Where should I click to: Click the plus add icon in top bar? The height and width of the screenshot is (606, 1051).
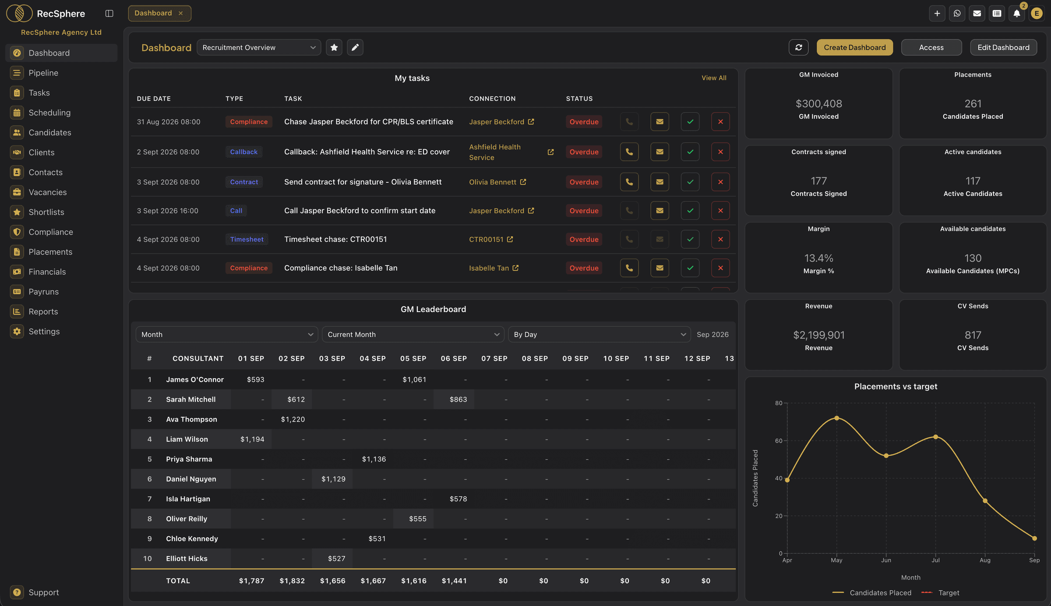[937, 13]
